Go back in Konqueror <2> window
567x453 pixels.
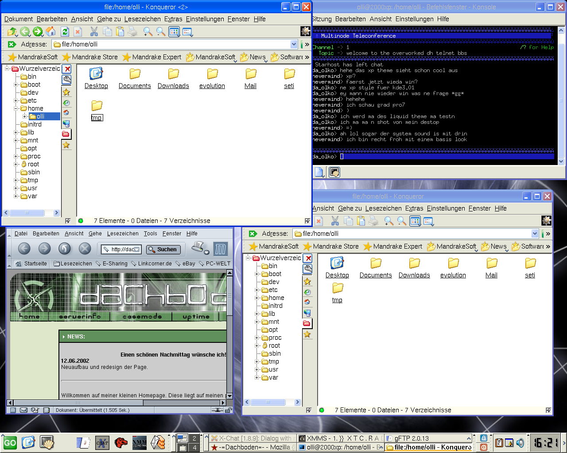[x=25, y=31]
